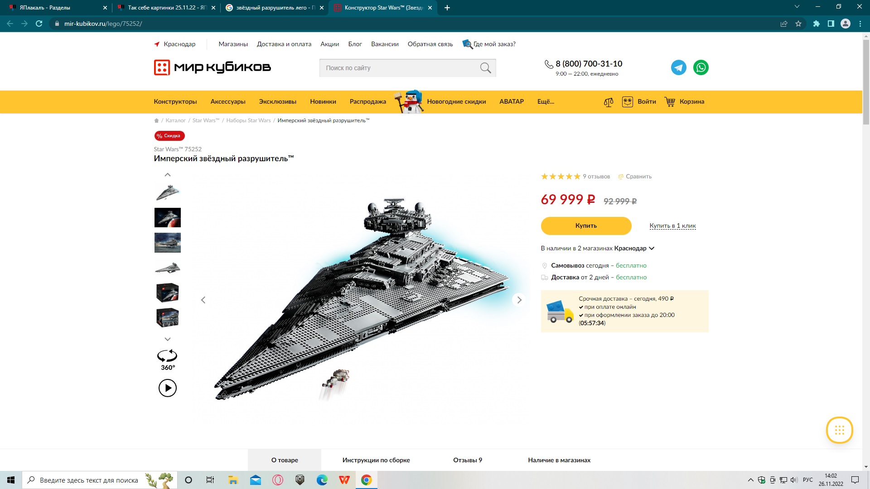The width and height of the screenshot is (870, 489).
Task: Click the Купить в 1 клик link
Action: 672,226
